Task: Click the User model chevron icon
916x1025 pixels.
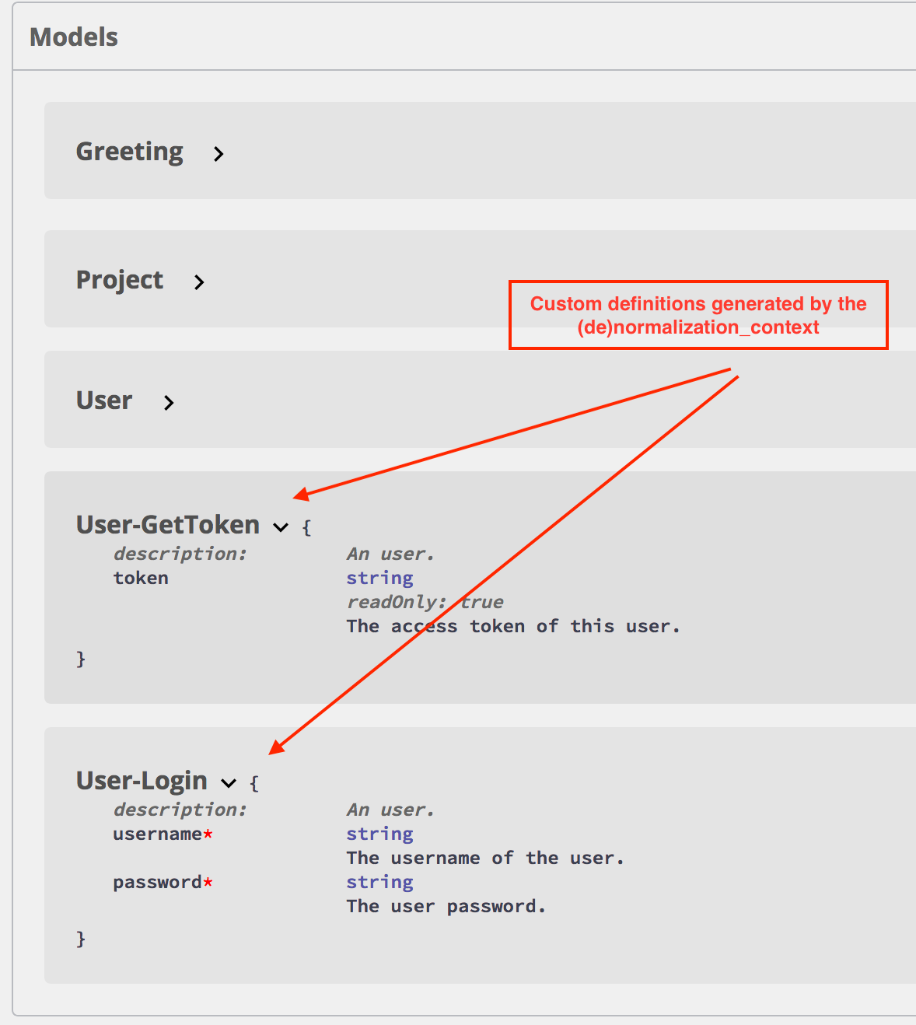Action: (168, 403)
